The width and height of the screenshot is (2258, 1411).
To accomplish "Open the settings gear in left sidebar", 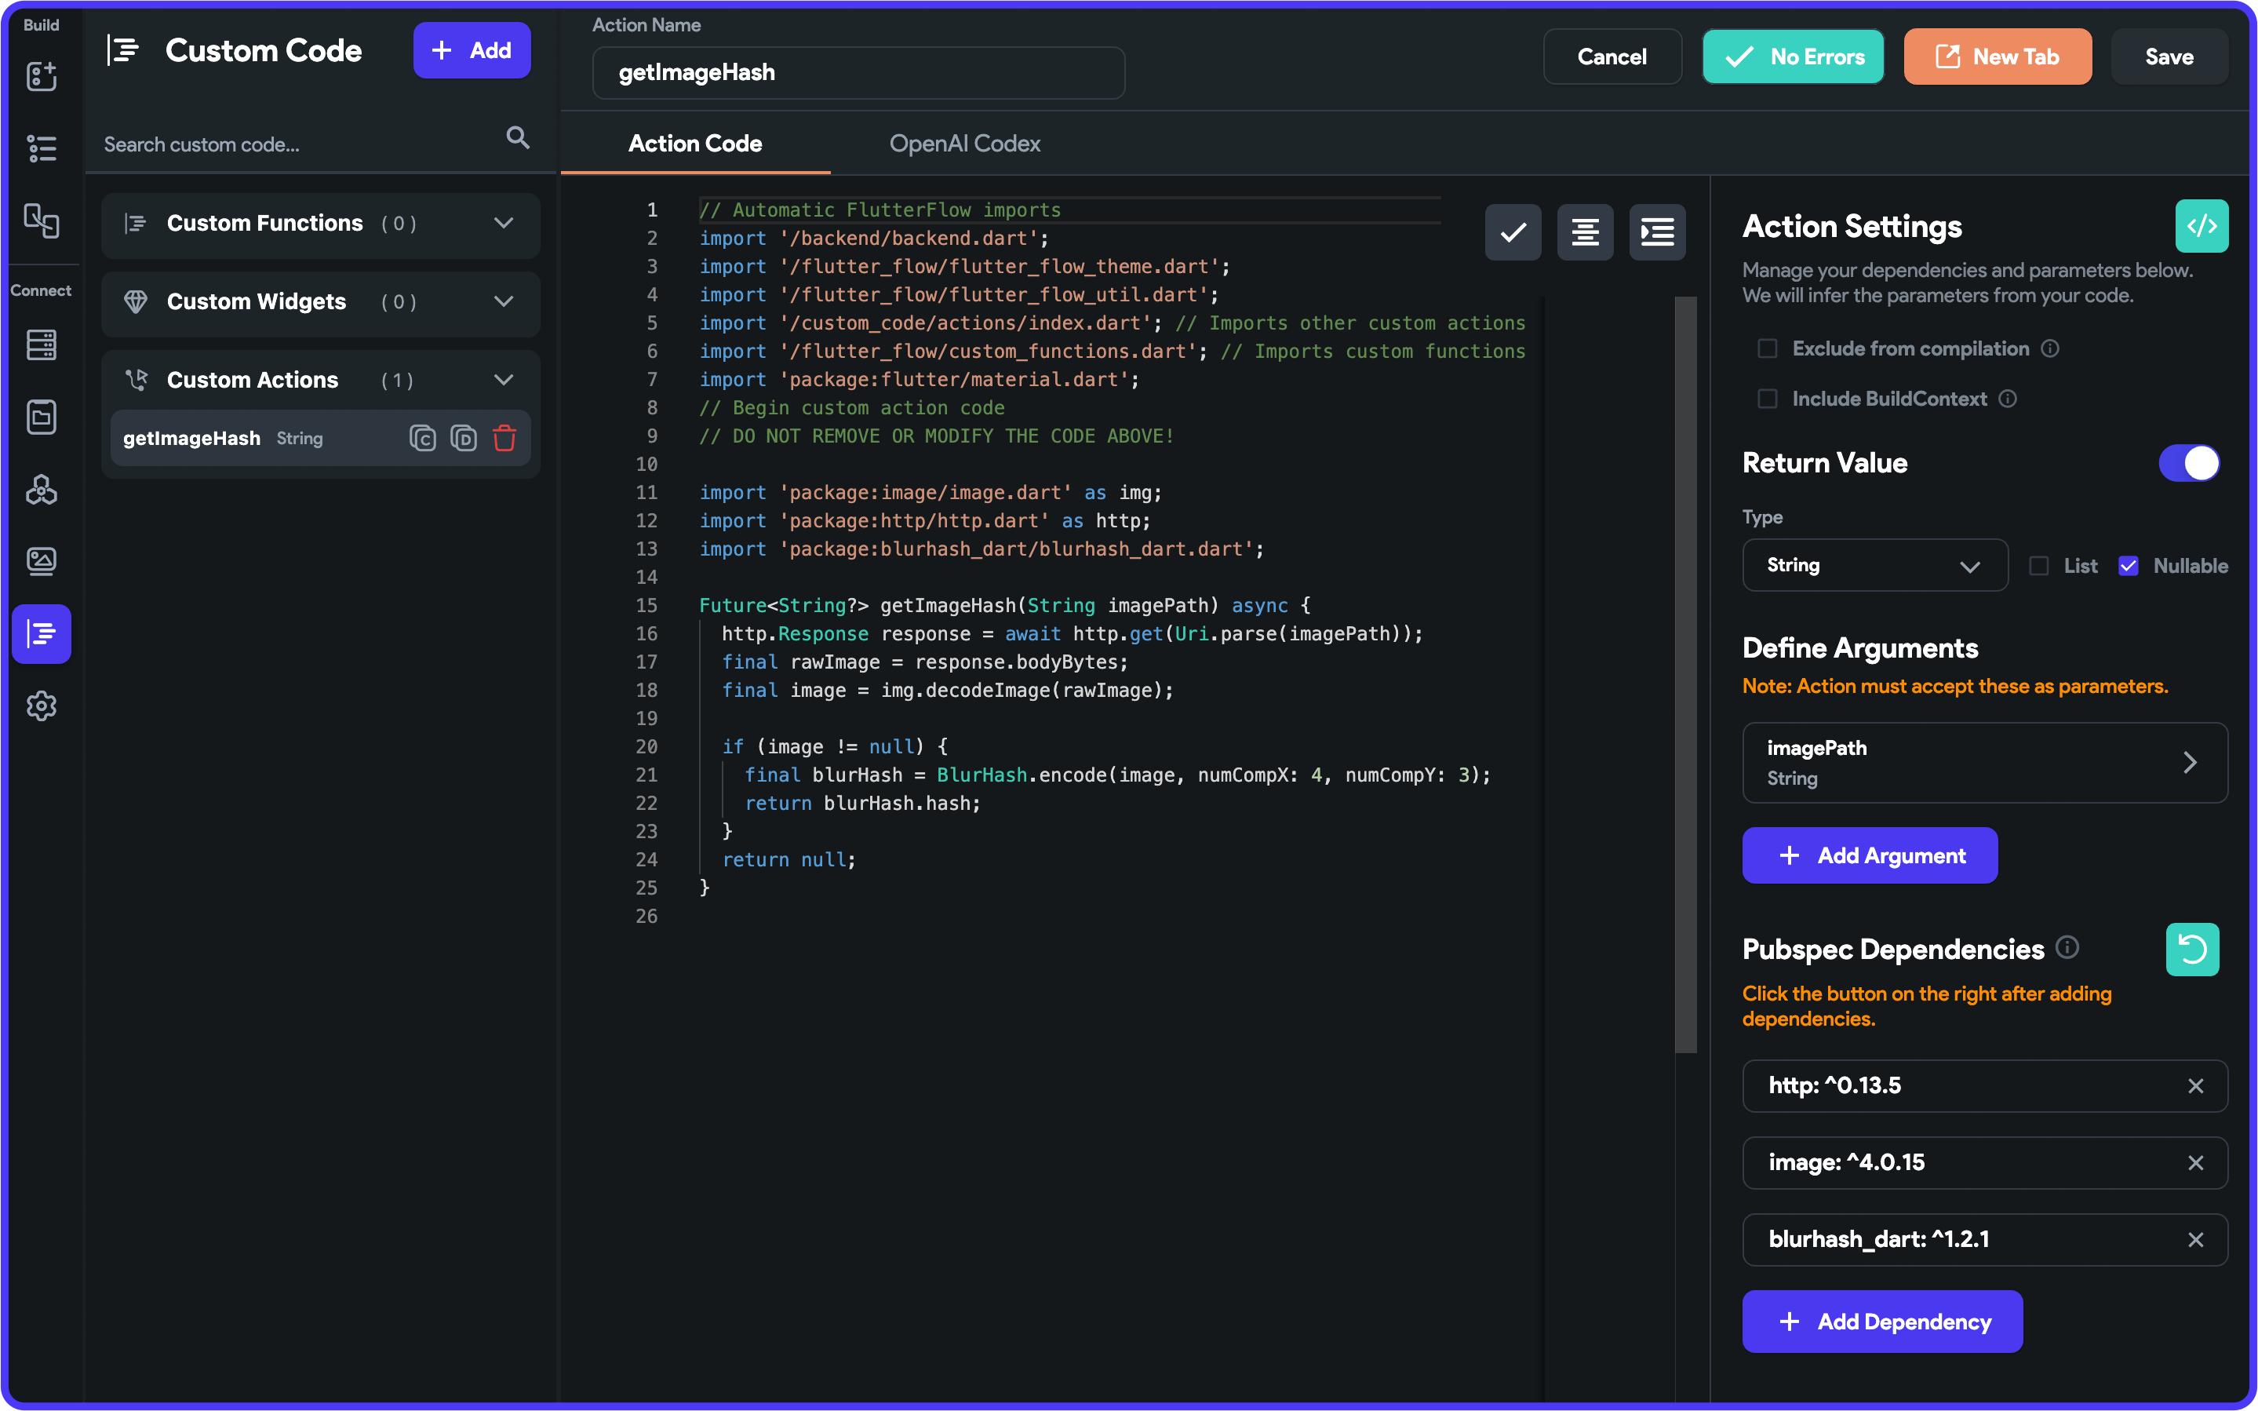I will click(x=41, y=705).
